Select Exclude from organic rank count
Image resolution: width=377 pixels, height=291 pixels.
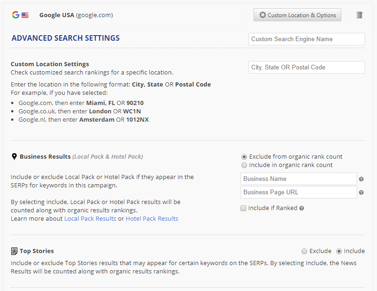tap(244, 157)
